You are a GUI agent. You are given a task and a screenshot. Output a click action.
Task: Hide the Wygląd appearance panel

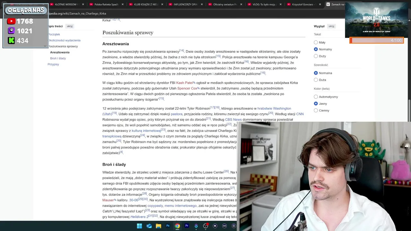331,26
